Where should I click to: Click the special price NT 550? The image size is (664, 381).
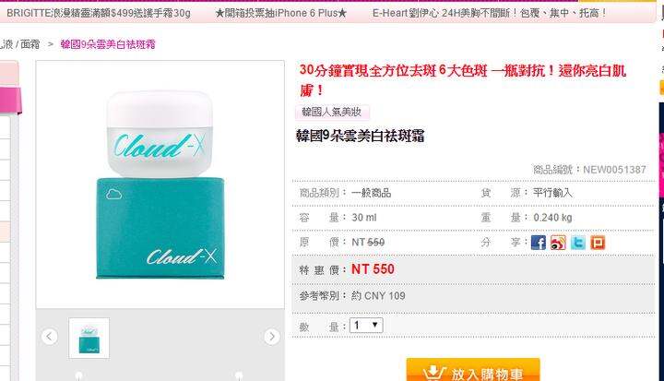pyautogui.click(x=373, y=269)
